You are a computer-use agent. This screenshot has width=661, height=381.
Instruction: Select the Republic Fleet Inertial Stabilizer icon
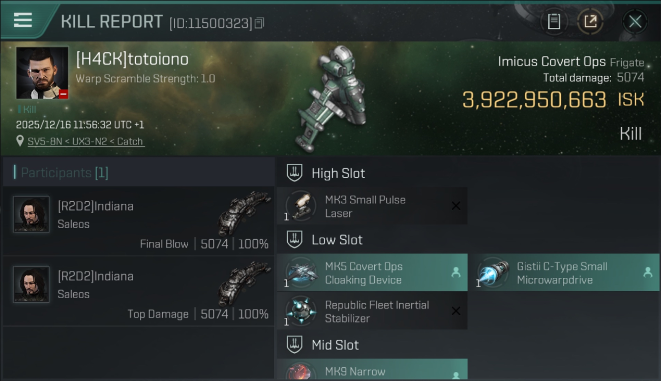[x=301, y=311]
